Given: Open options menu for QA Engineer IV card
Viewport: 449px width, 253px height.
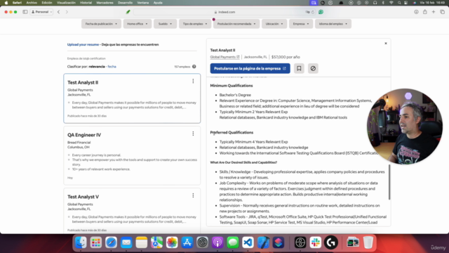Looking at the screenshot, I should click(193, 134).
